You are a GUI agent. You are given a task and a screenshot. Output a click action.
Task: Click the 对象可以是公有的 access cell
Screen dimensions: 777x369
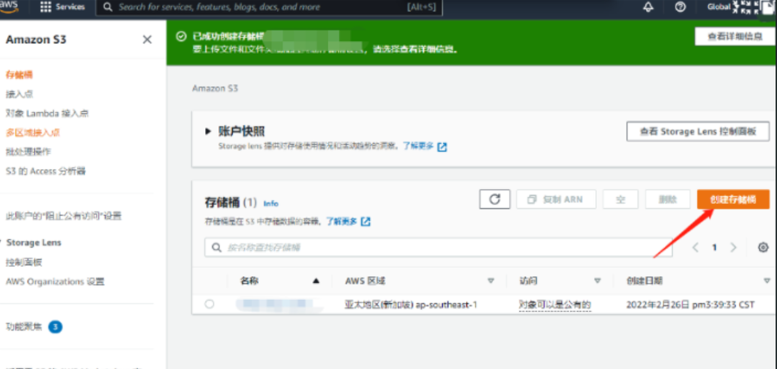click(555, 304)
